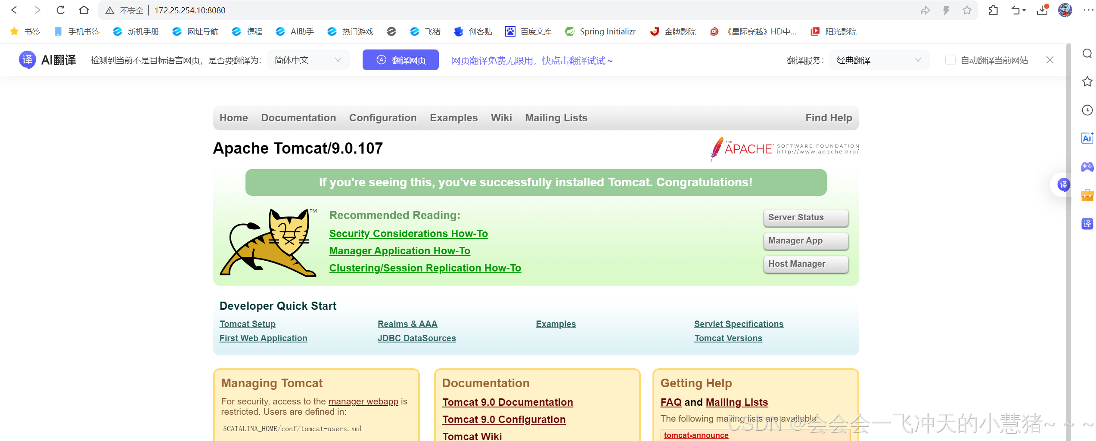Click the Tomcat cat mascot image
The image size is (1096, 441).
(268, 242)
